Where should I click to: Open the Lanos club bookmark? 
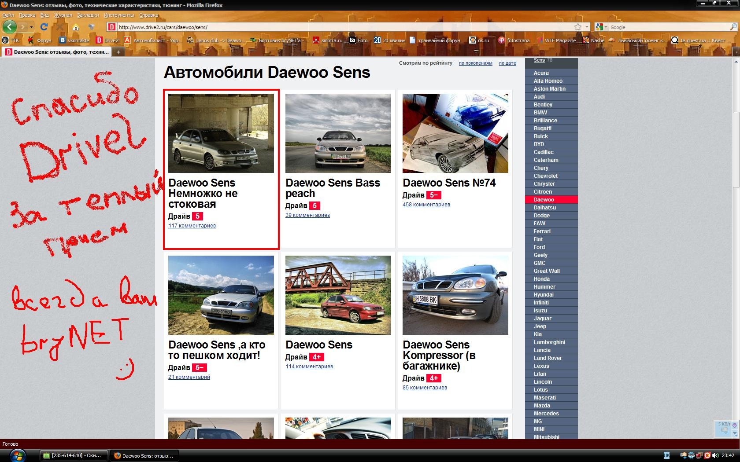[215, 40]
